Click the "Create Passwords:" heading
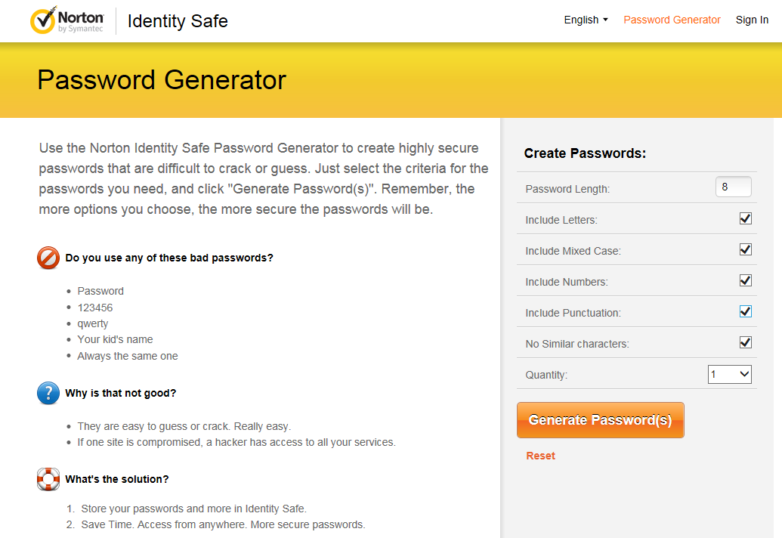This screenshot has width=782, height=538. pos(585,153)
